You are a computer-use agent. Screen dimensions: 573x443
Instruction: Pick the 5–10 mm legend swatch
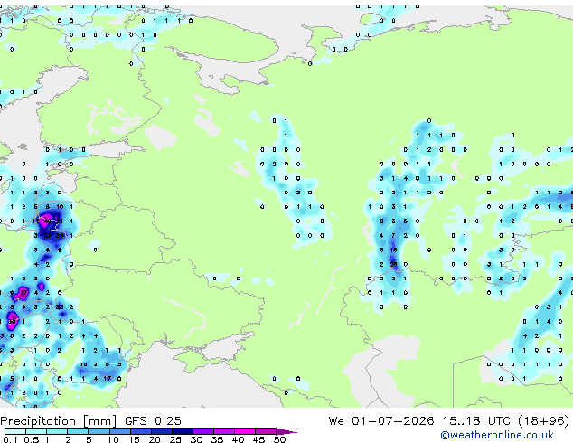click(99, 431)
